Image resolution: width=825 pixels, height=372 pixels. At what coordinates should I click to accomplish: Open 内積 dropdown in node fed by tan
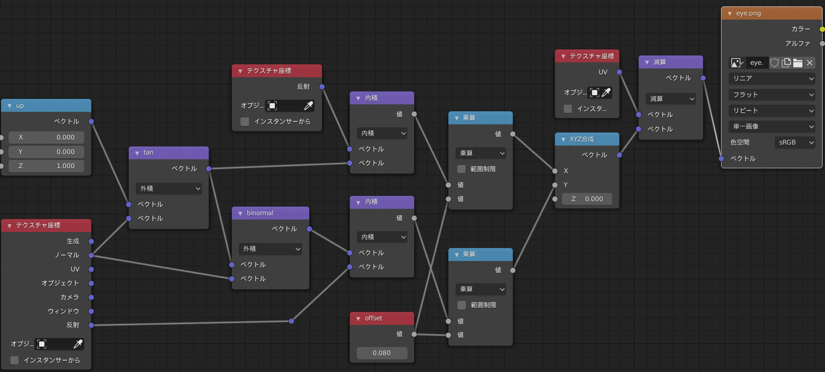pos(382,133)
